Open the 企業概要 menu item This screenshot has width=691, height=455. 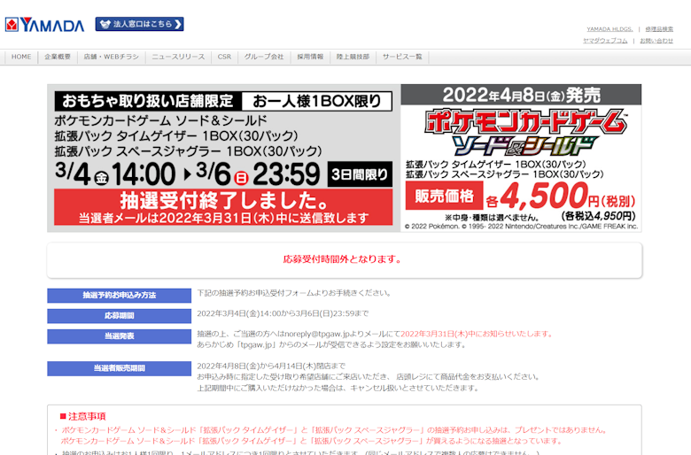(58, 57)
